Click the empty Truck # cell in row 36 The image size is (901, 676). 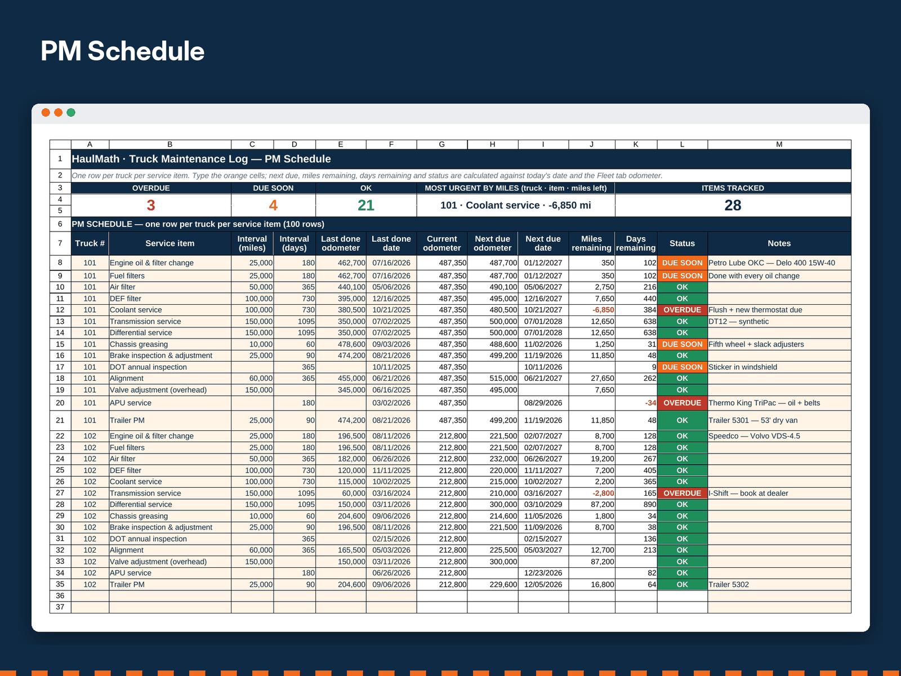[90, 596]
